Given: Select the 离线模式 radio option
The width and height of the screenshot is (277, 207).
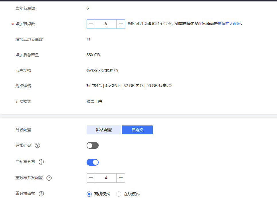Looking at the screenshot, I should click(x=89, y=194).
